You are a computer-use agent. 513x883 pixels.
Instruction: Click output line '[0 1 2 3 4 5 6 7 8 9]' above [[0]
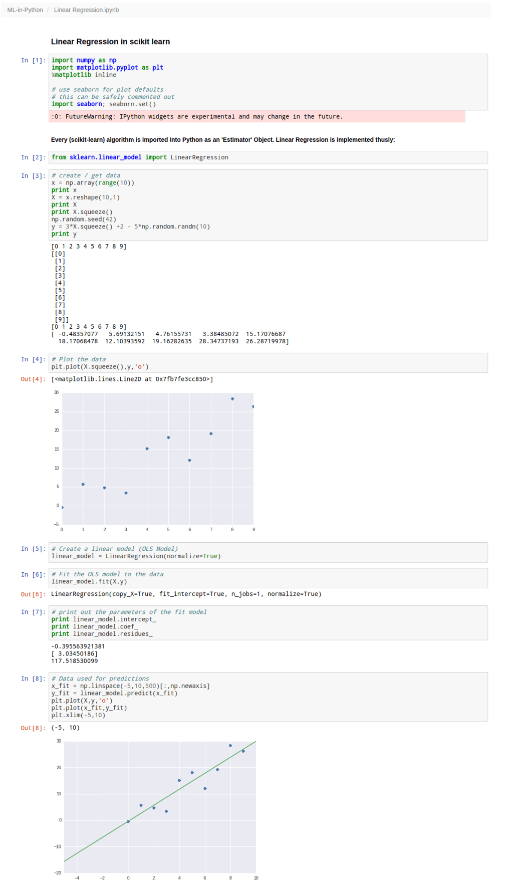(89, 247)
